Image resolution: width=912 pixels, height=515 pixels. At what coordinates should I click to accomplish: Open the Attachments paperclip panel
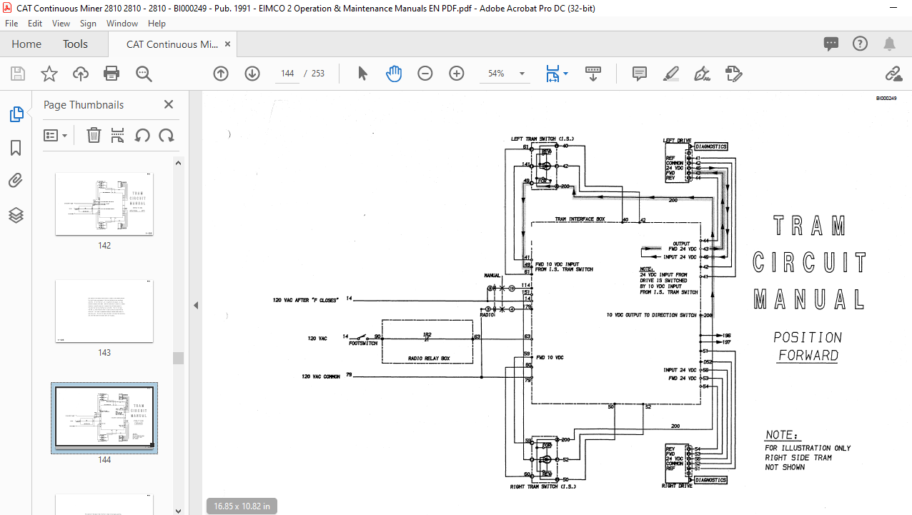16,181
